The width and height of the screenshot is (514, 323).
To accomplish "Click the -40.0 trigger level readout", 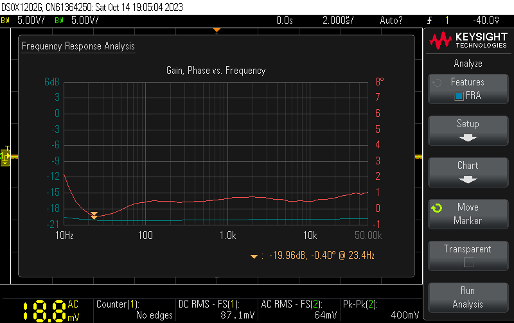I will (x=486, y=21).
